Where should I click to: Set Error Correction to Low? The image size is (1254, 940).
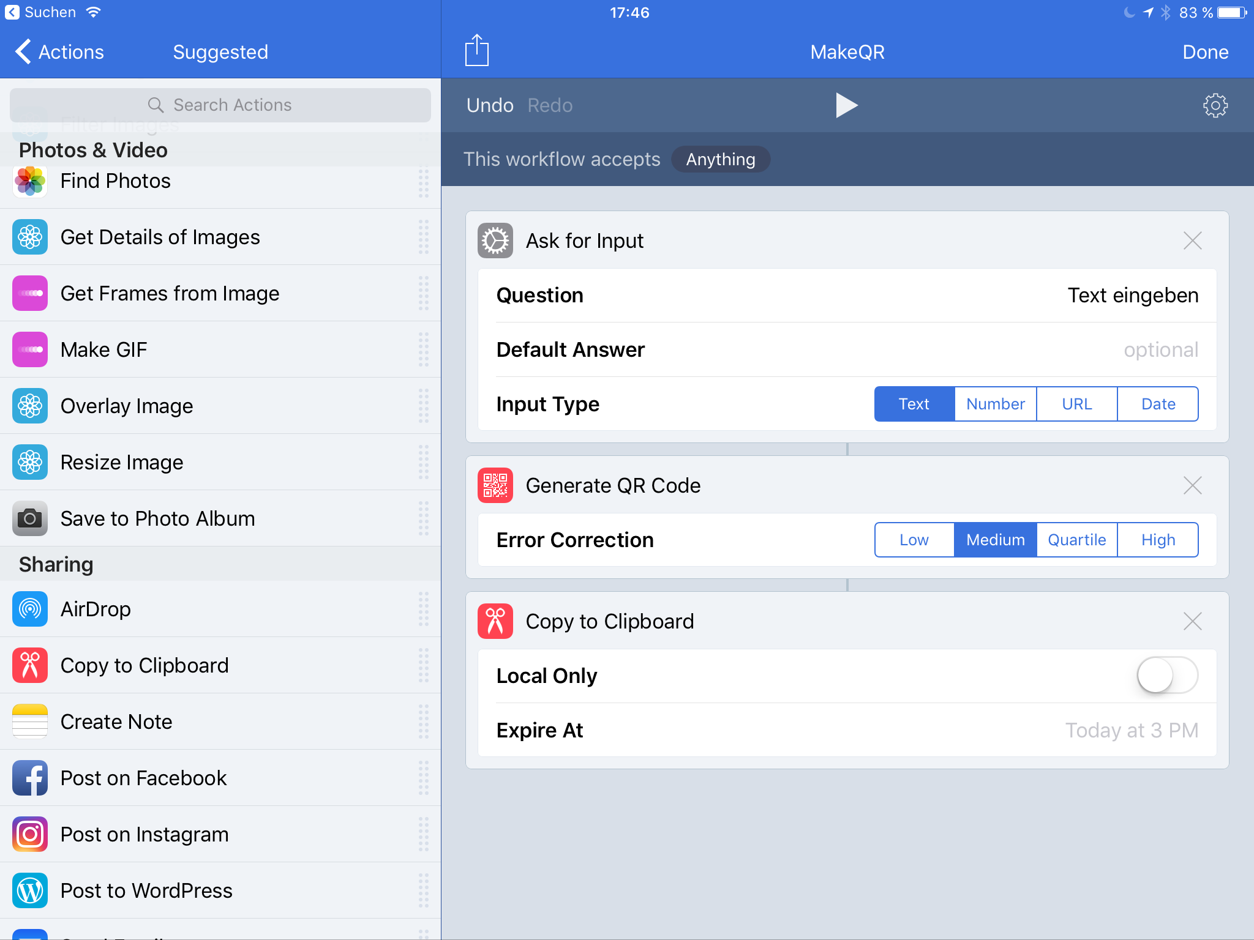(914, 540)
